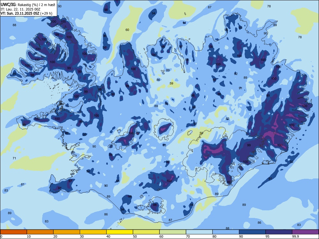Click the humidity value '81' on the map
The height and width of the screenshot is (239, 319).
tap(23, 184)
